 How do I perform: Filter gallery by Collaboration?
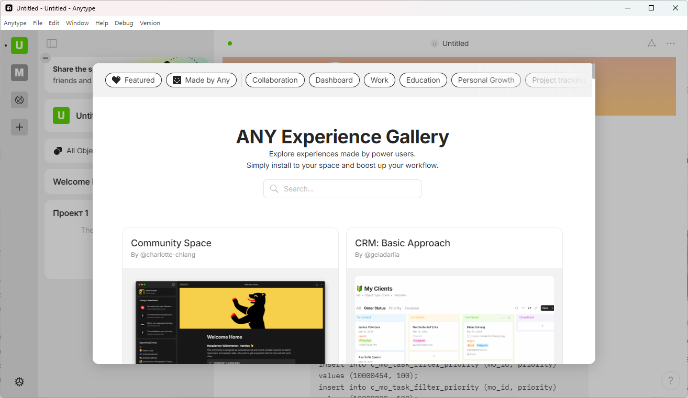click(x=275, y=80)
